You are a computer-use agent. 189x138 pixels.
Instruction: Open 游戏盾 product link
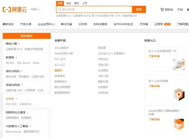coord(102,48)
